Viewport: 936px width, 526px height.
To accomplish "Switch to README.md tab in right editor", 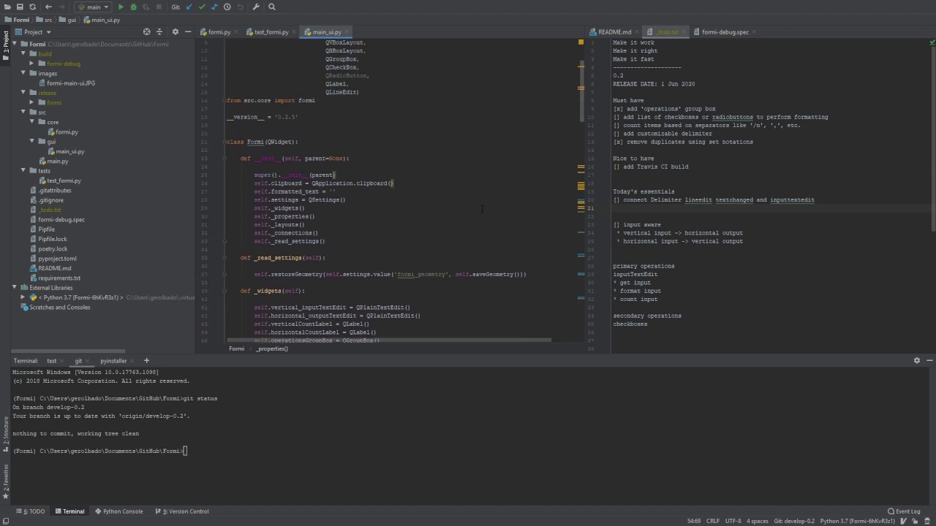I will click(x=614, y=32).
